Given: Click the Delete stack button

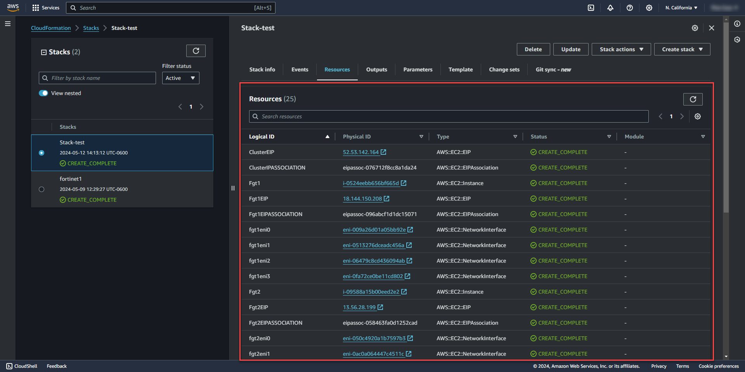Looking at the screenshot, I should click(534, 49).
